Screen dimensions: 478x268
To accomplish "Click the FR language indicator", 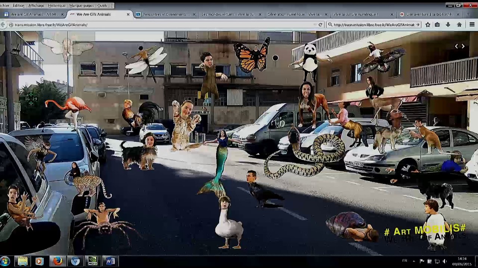I will (x=404, y=261).
